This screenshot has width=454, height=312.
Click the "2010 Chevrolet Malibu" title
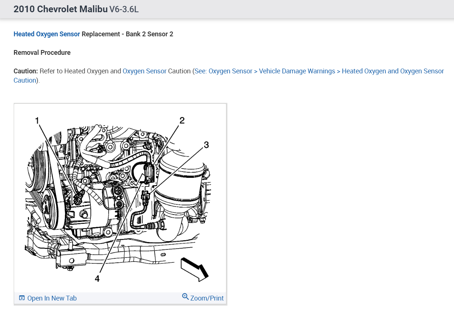pyautogui.click(x=60, y=9)
